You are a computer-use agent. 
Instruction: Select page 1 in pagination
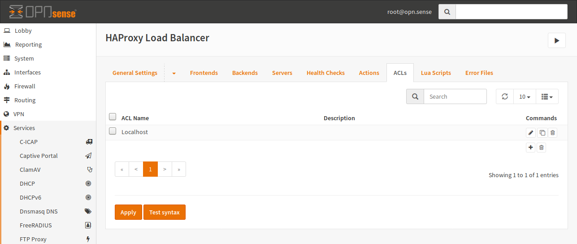point(151,169)
